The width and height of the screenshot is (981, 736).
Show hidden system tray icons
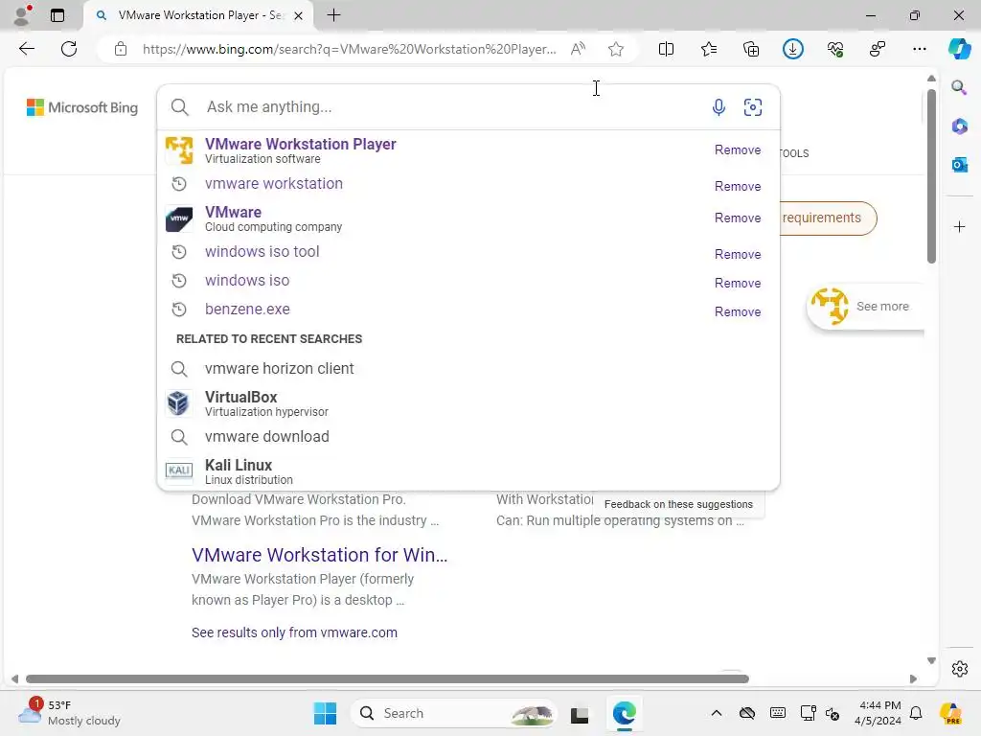point(717,713)
